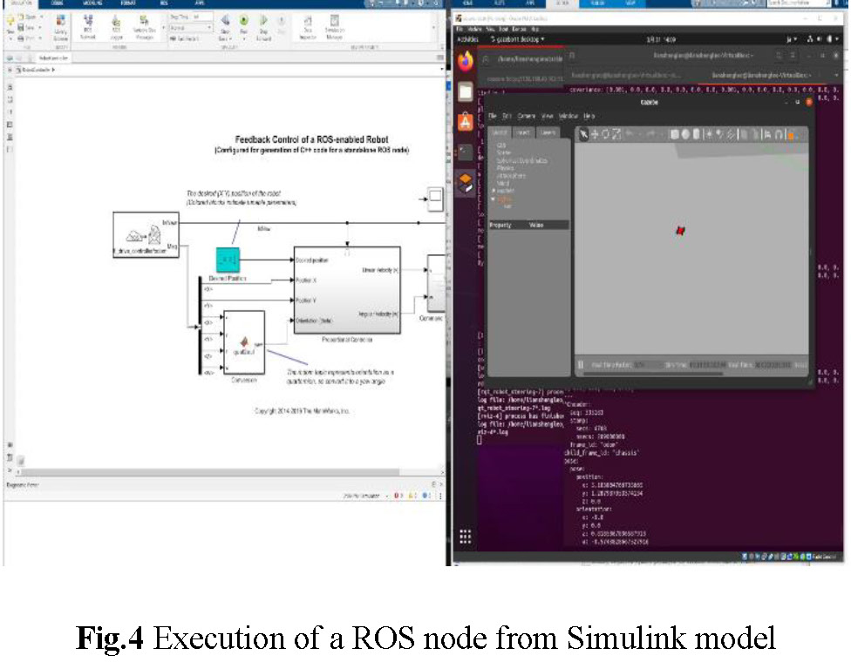Open the Gazebo View menu

(x=548, y=116)
